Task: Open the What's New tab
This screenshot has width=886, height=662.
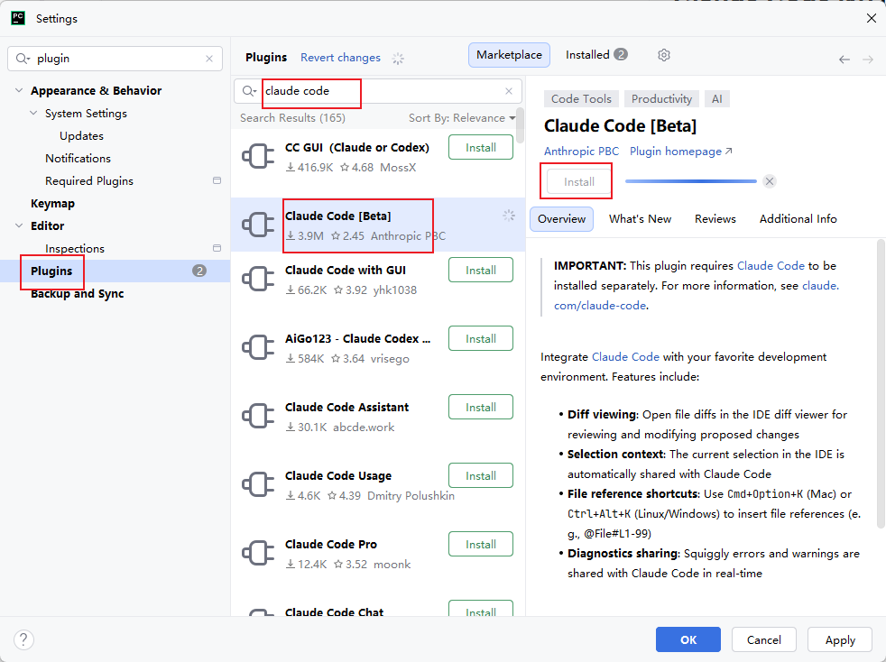Action: 640,219
